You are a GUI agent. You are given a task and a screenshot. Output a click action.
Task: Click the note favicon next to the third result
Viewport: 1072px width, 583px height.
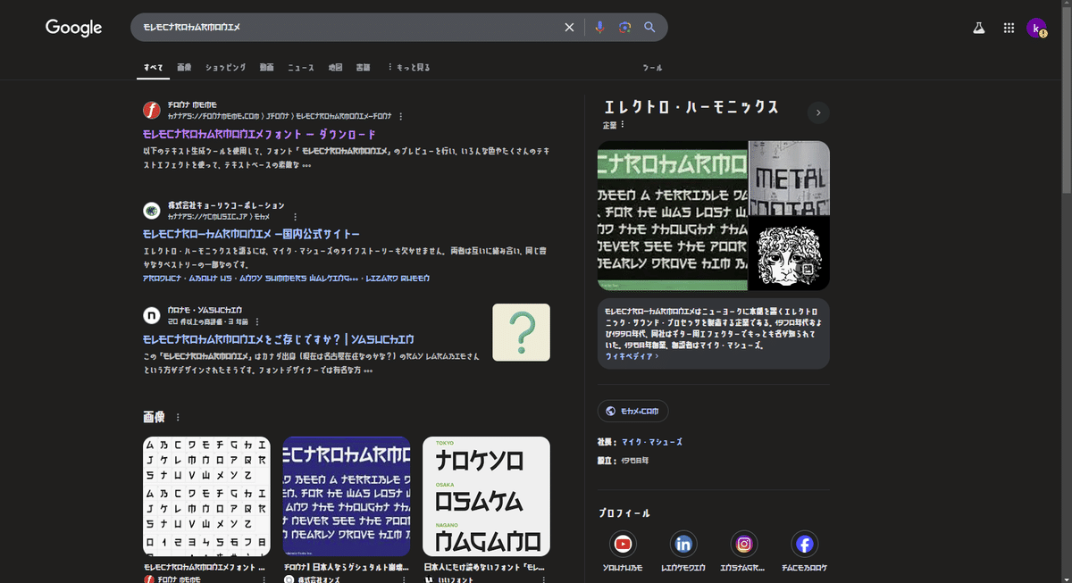pyautogui.click(x=149, y=315)
